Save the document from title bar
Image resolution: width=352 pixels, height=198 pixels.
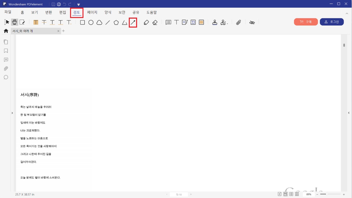[53, 4]
